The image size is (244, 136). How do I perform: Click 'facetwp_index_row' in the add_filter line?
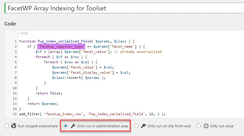(64, 114)
